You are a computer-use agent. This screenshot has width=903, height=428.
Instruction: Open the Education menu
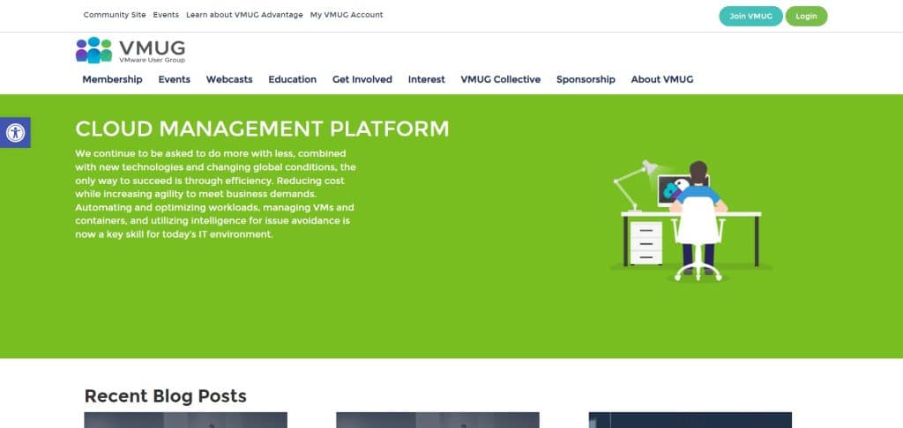(293, 79)
